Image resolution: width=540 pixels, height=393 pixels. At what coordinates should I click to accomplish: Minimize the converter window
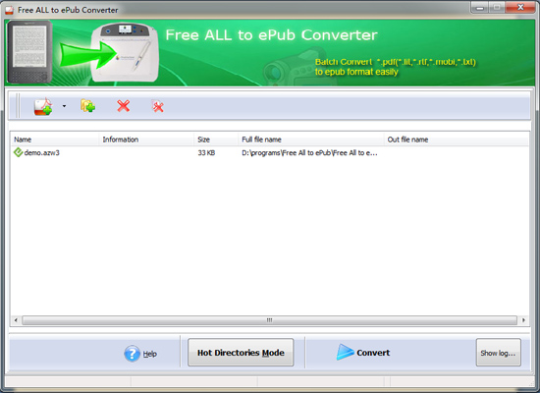(479, 7)
